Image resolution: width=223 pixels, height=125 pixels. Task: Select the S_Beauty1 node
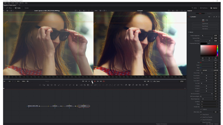55,106
